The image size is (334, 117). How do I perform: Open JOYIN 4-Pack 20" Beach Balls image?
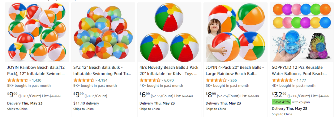point(235,32)
